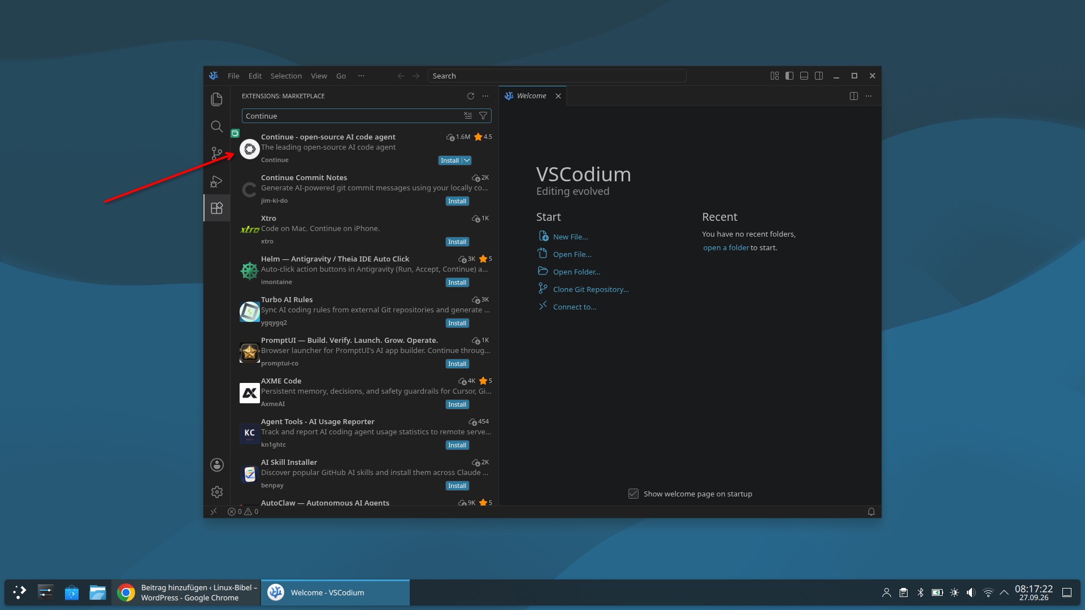The image size is (1085, 610).
Task: Open the Run and Debug view
Action: click(216, 181)
